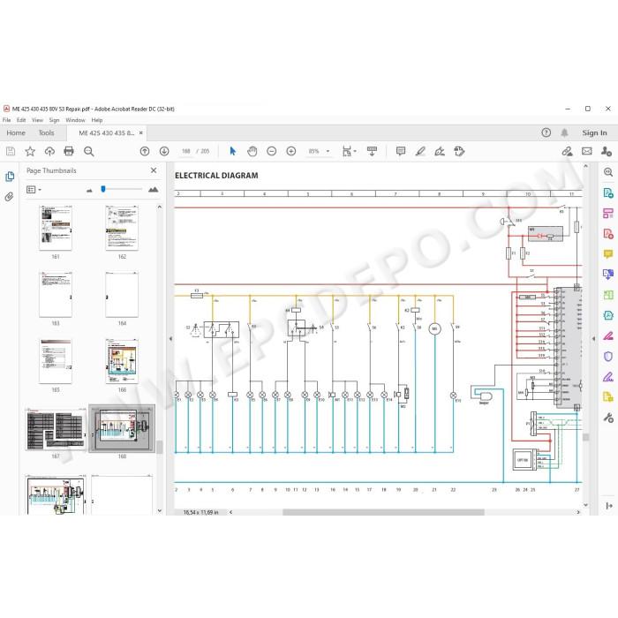Open the Sign menu
The height and width of the screenshot is (618, 618).
pyautogui.click(x=54, y=120)
